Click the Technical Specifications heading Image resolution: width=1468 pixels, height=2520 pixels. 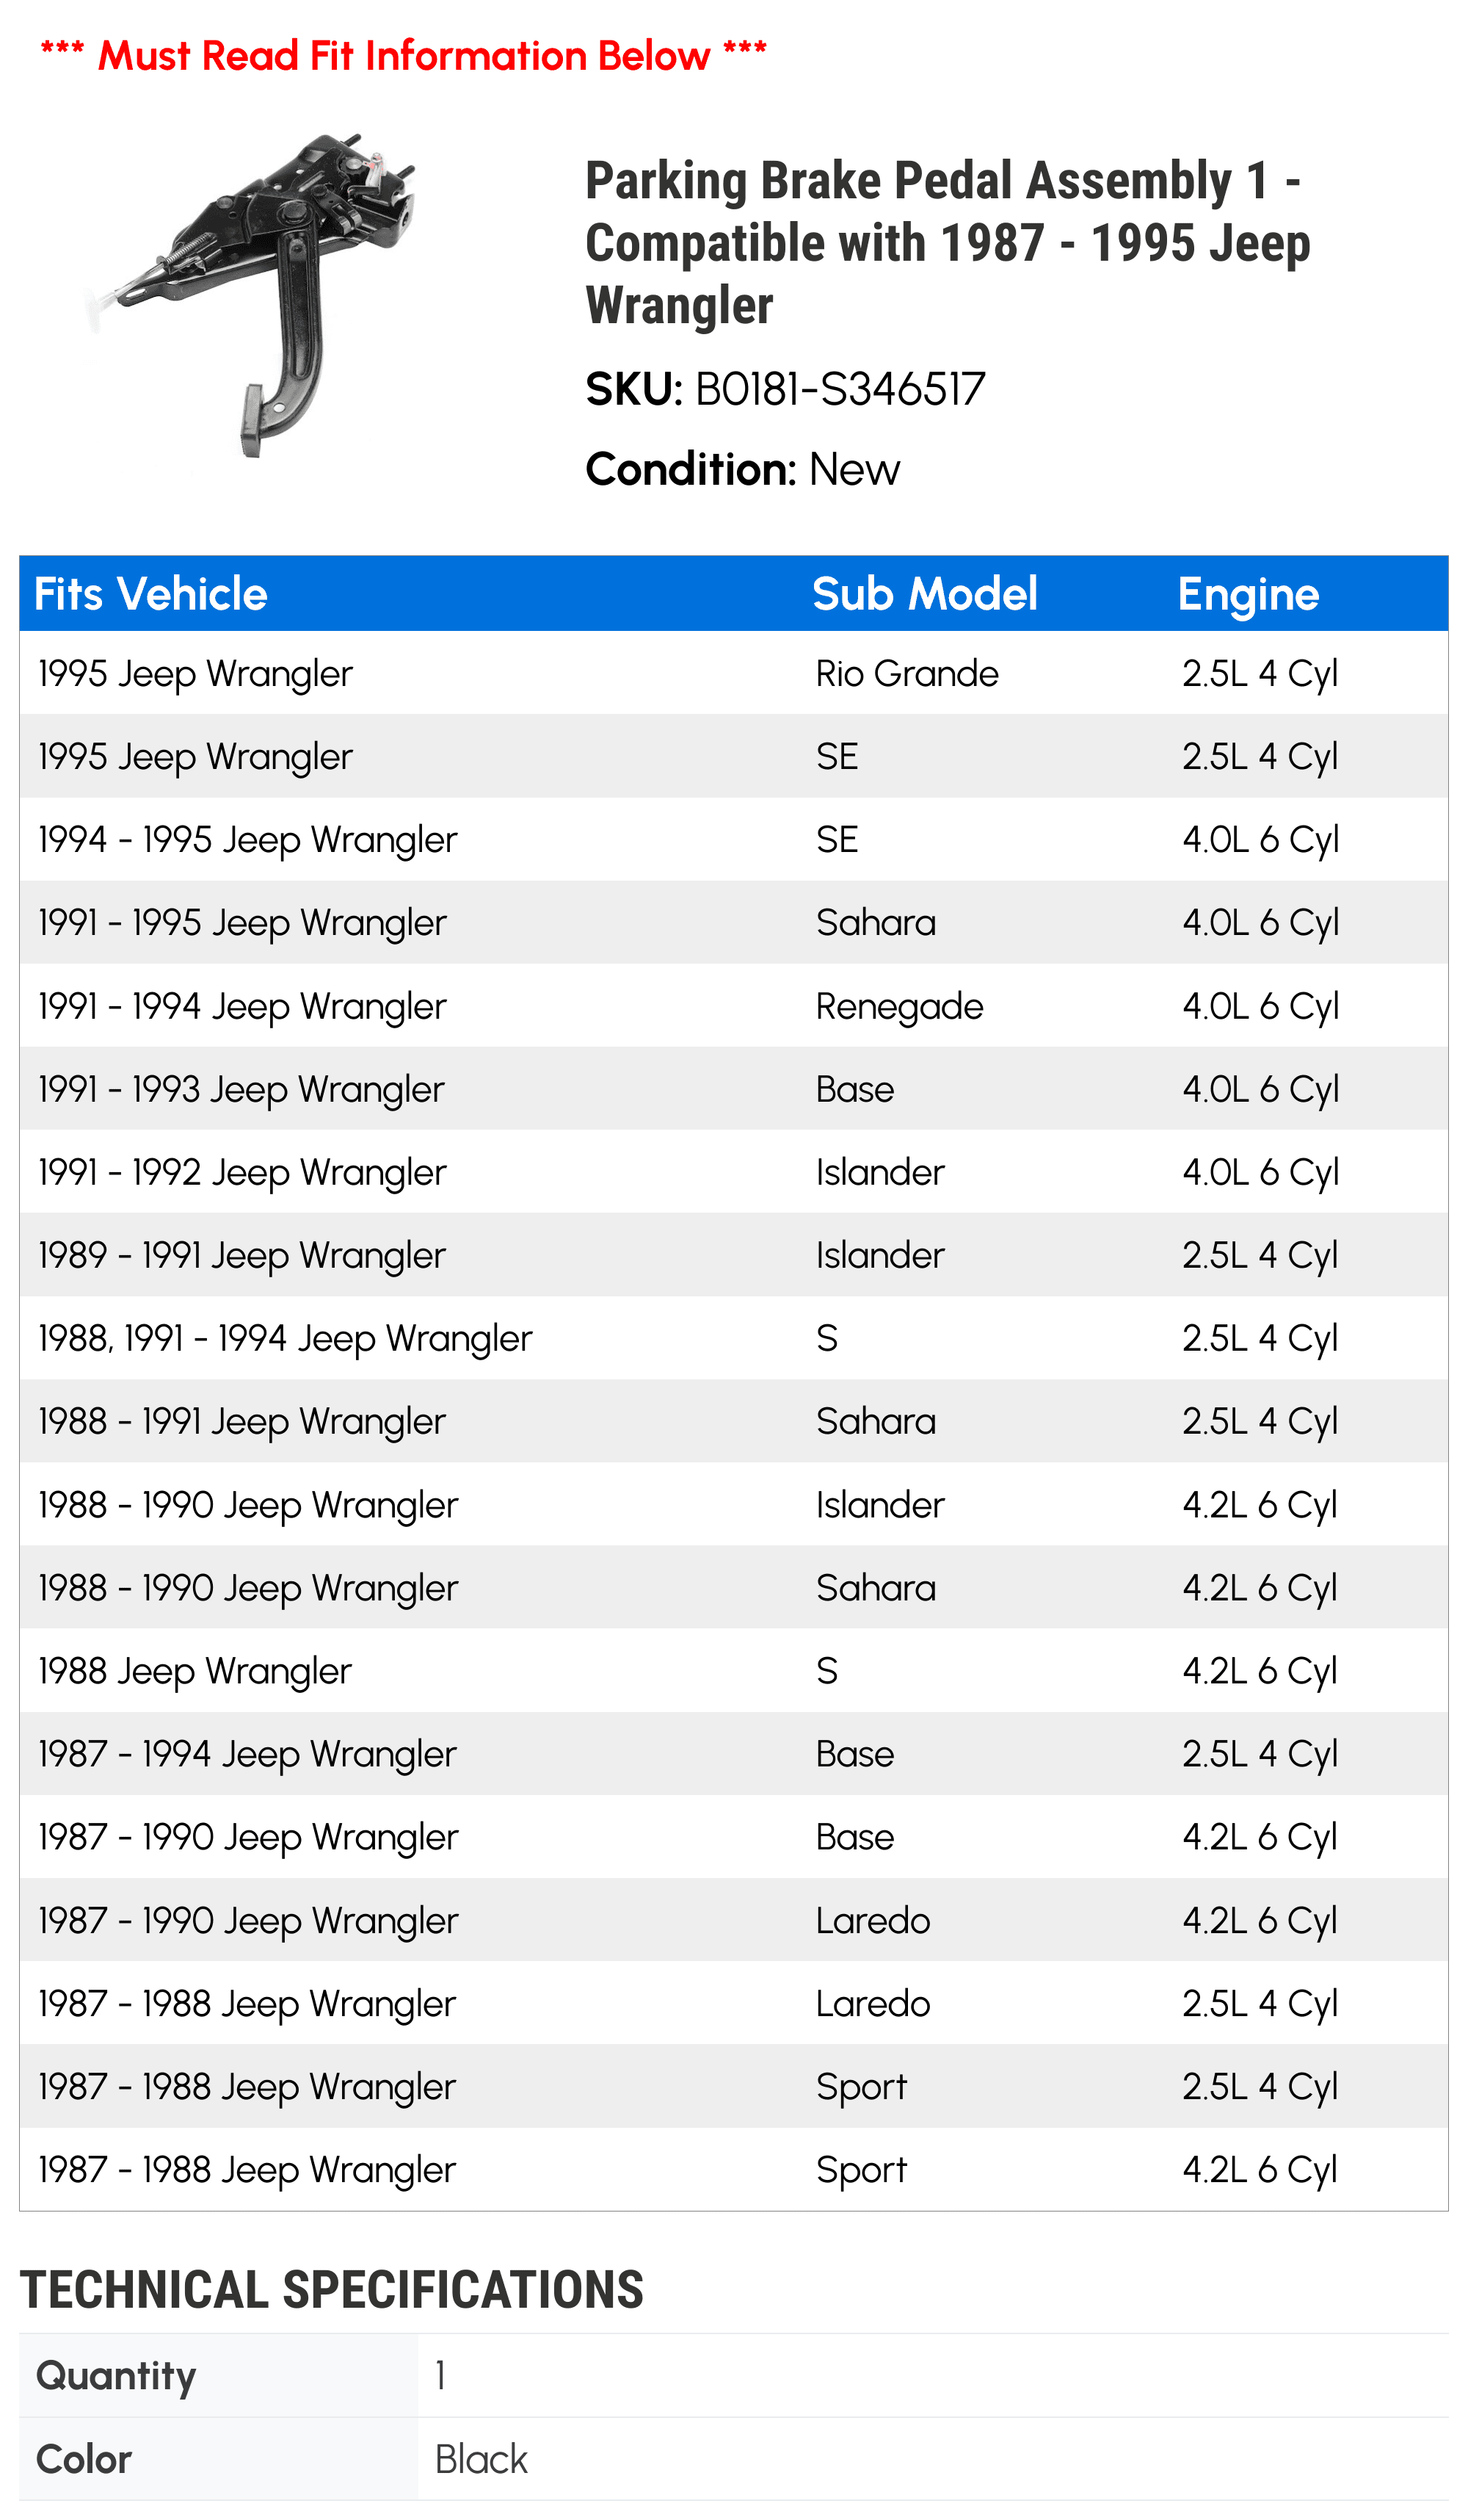tap(332, 2290)
